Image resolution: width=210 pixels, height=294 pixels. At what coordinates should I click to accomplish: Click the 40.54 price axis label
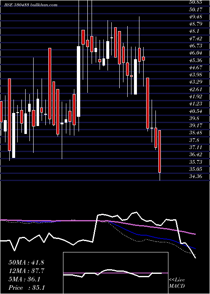point(196,111)
